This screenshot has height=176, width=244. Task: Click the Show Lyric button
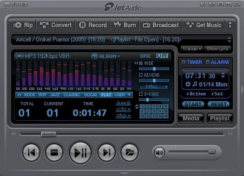tap(218, 49)
